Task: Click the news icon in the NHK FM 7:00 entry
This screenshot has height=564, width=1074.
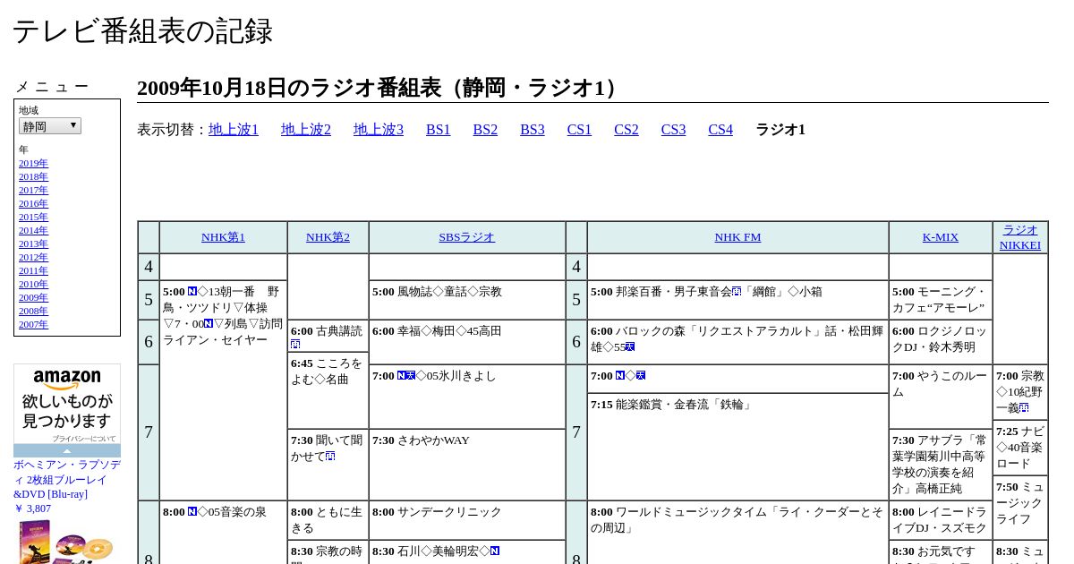Action: (x=620, y=376)
